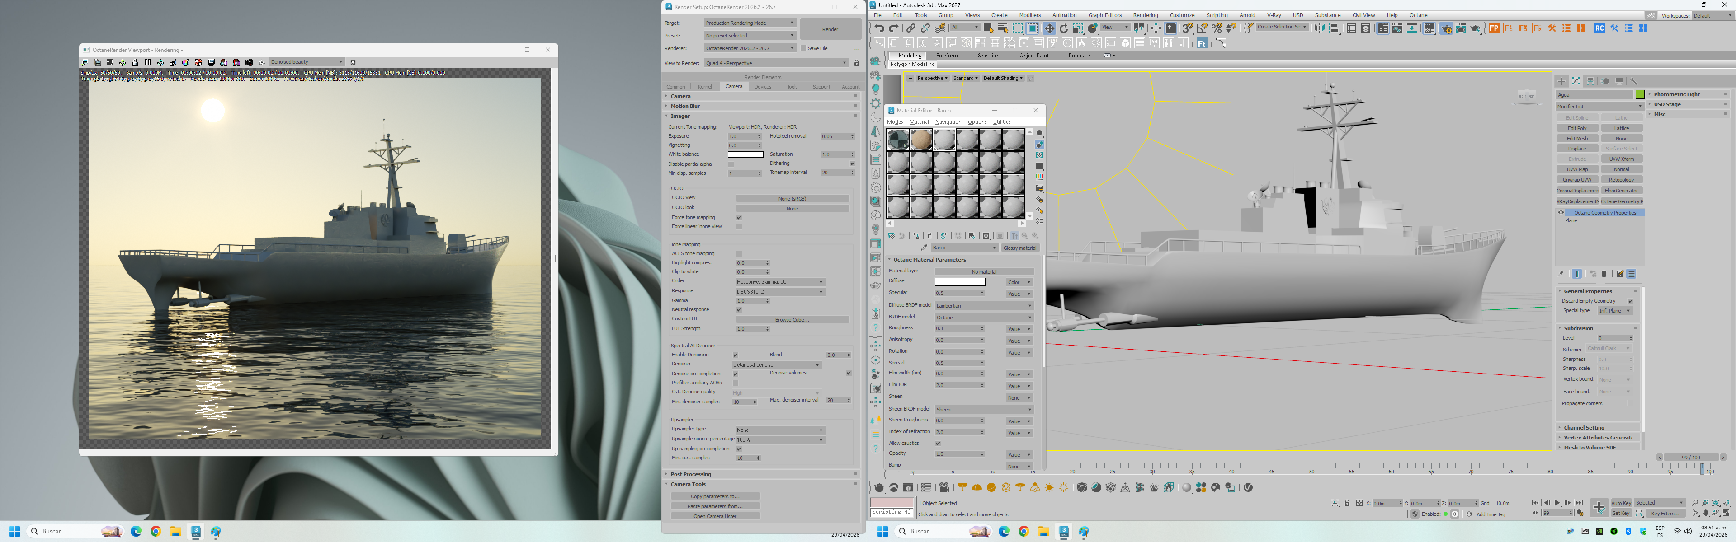Select the Select and Rotate tool
Screen dimensions: 1736x542
1063,28
